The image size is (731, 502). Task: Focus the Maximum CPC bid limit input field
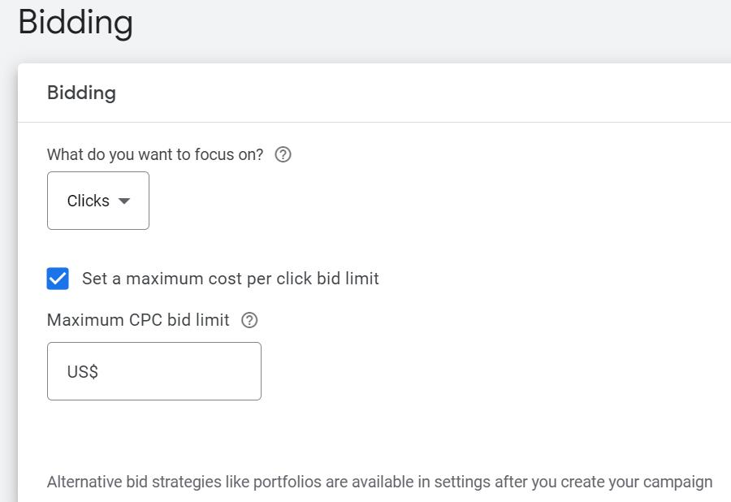tap(154, 371)
